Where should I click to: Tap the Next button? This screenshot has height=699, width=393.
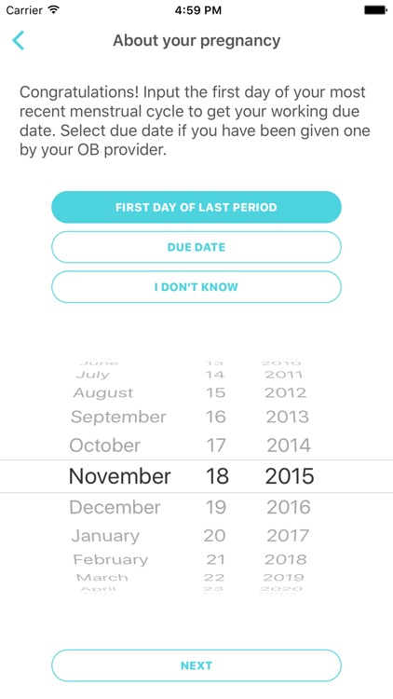tap(196, 665)
